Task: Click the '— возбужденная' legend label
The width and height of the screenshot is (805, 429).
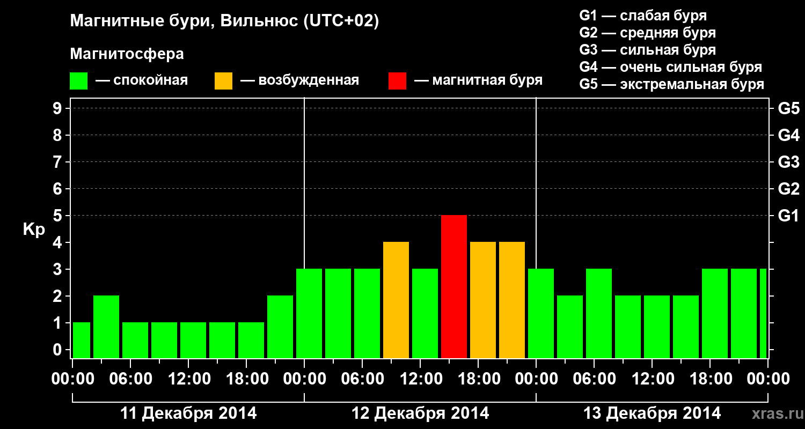Action: coord(299,80)
